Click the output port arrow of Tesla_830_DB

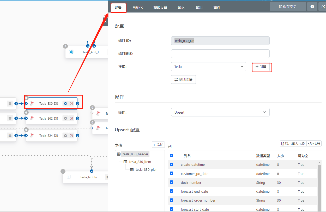(77, 104)
